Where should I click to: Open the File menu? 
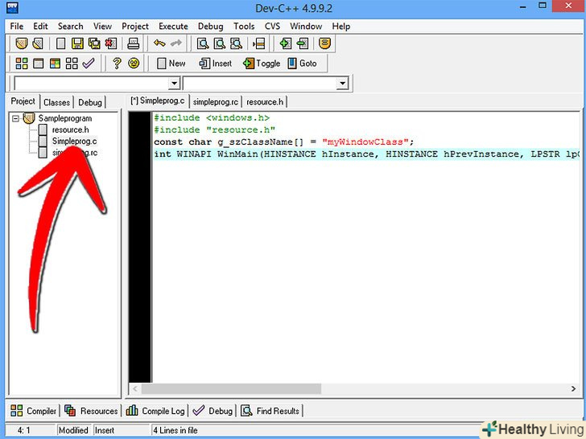click(x=16, y=26)
